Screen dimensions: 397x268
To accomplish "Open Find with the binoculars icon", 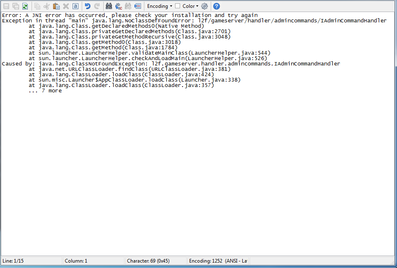I will [109, 6].
